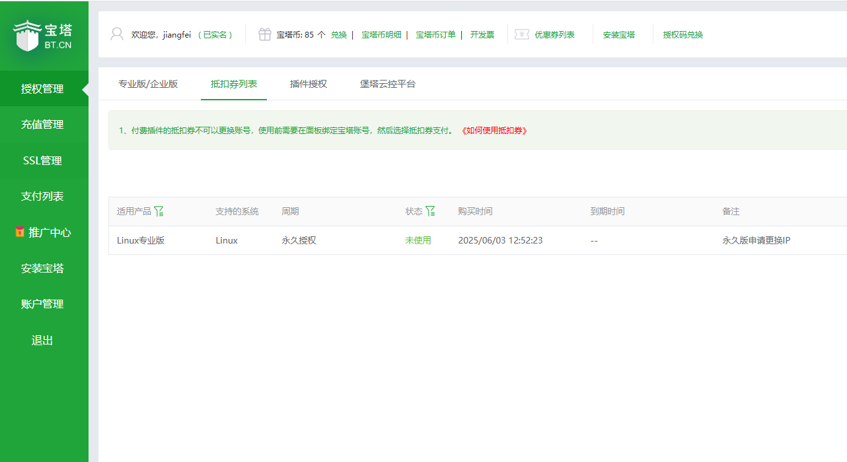Viewport: 847px width, 462px height.
Task: Click the user avatar icon
Action: pos(117,34)
